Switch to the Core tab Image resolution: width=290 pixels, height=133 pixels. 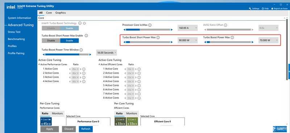point(49,13)
